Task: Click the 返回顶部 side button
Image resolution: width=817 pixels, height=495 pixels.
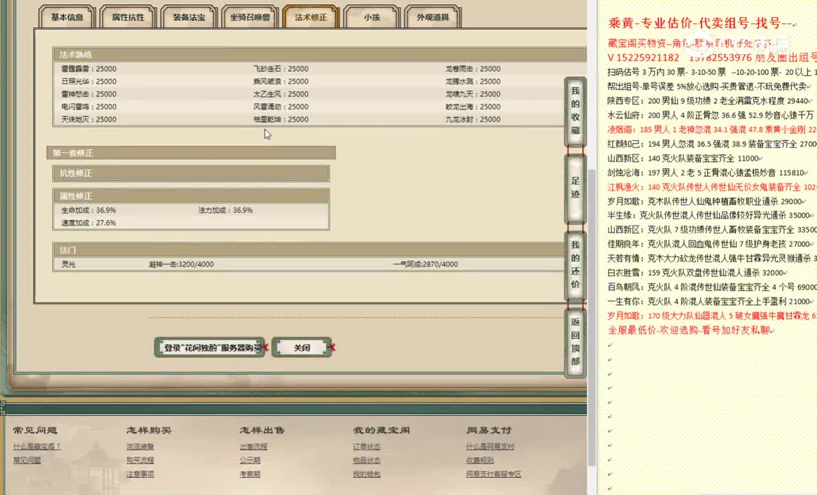Action: pyautogui.click(x=575, y=342)
